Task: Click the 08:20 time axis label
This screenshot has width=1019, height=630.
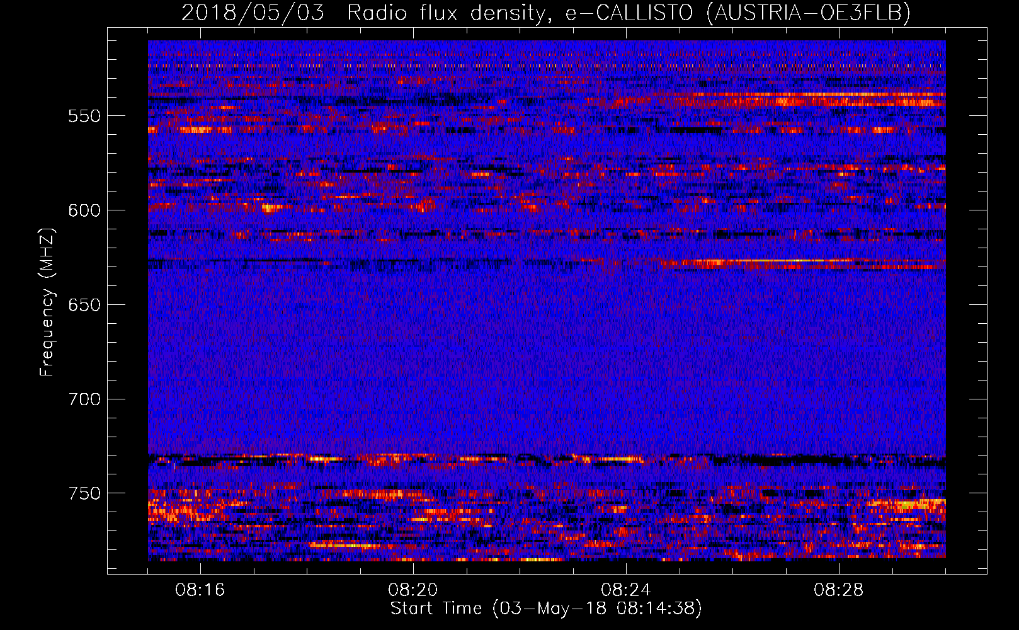Action: click(413, 590)
